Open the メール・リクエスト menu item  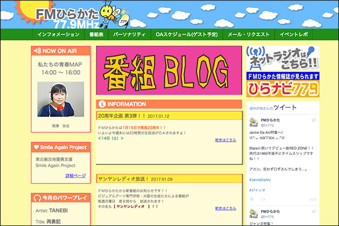pyautogui.click(x=247, y=34)
